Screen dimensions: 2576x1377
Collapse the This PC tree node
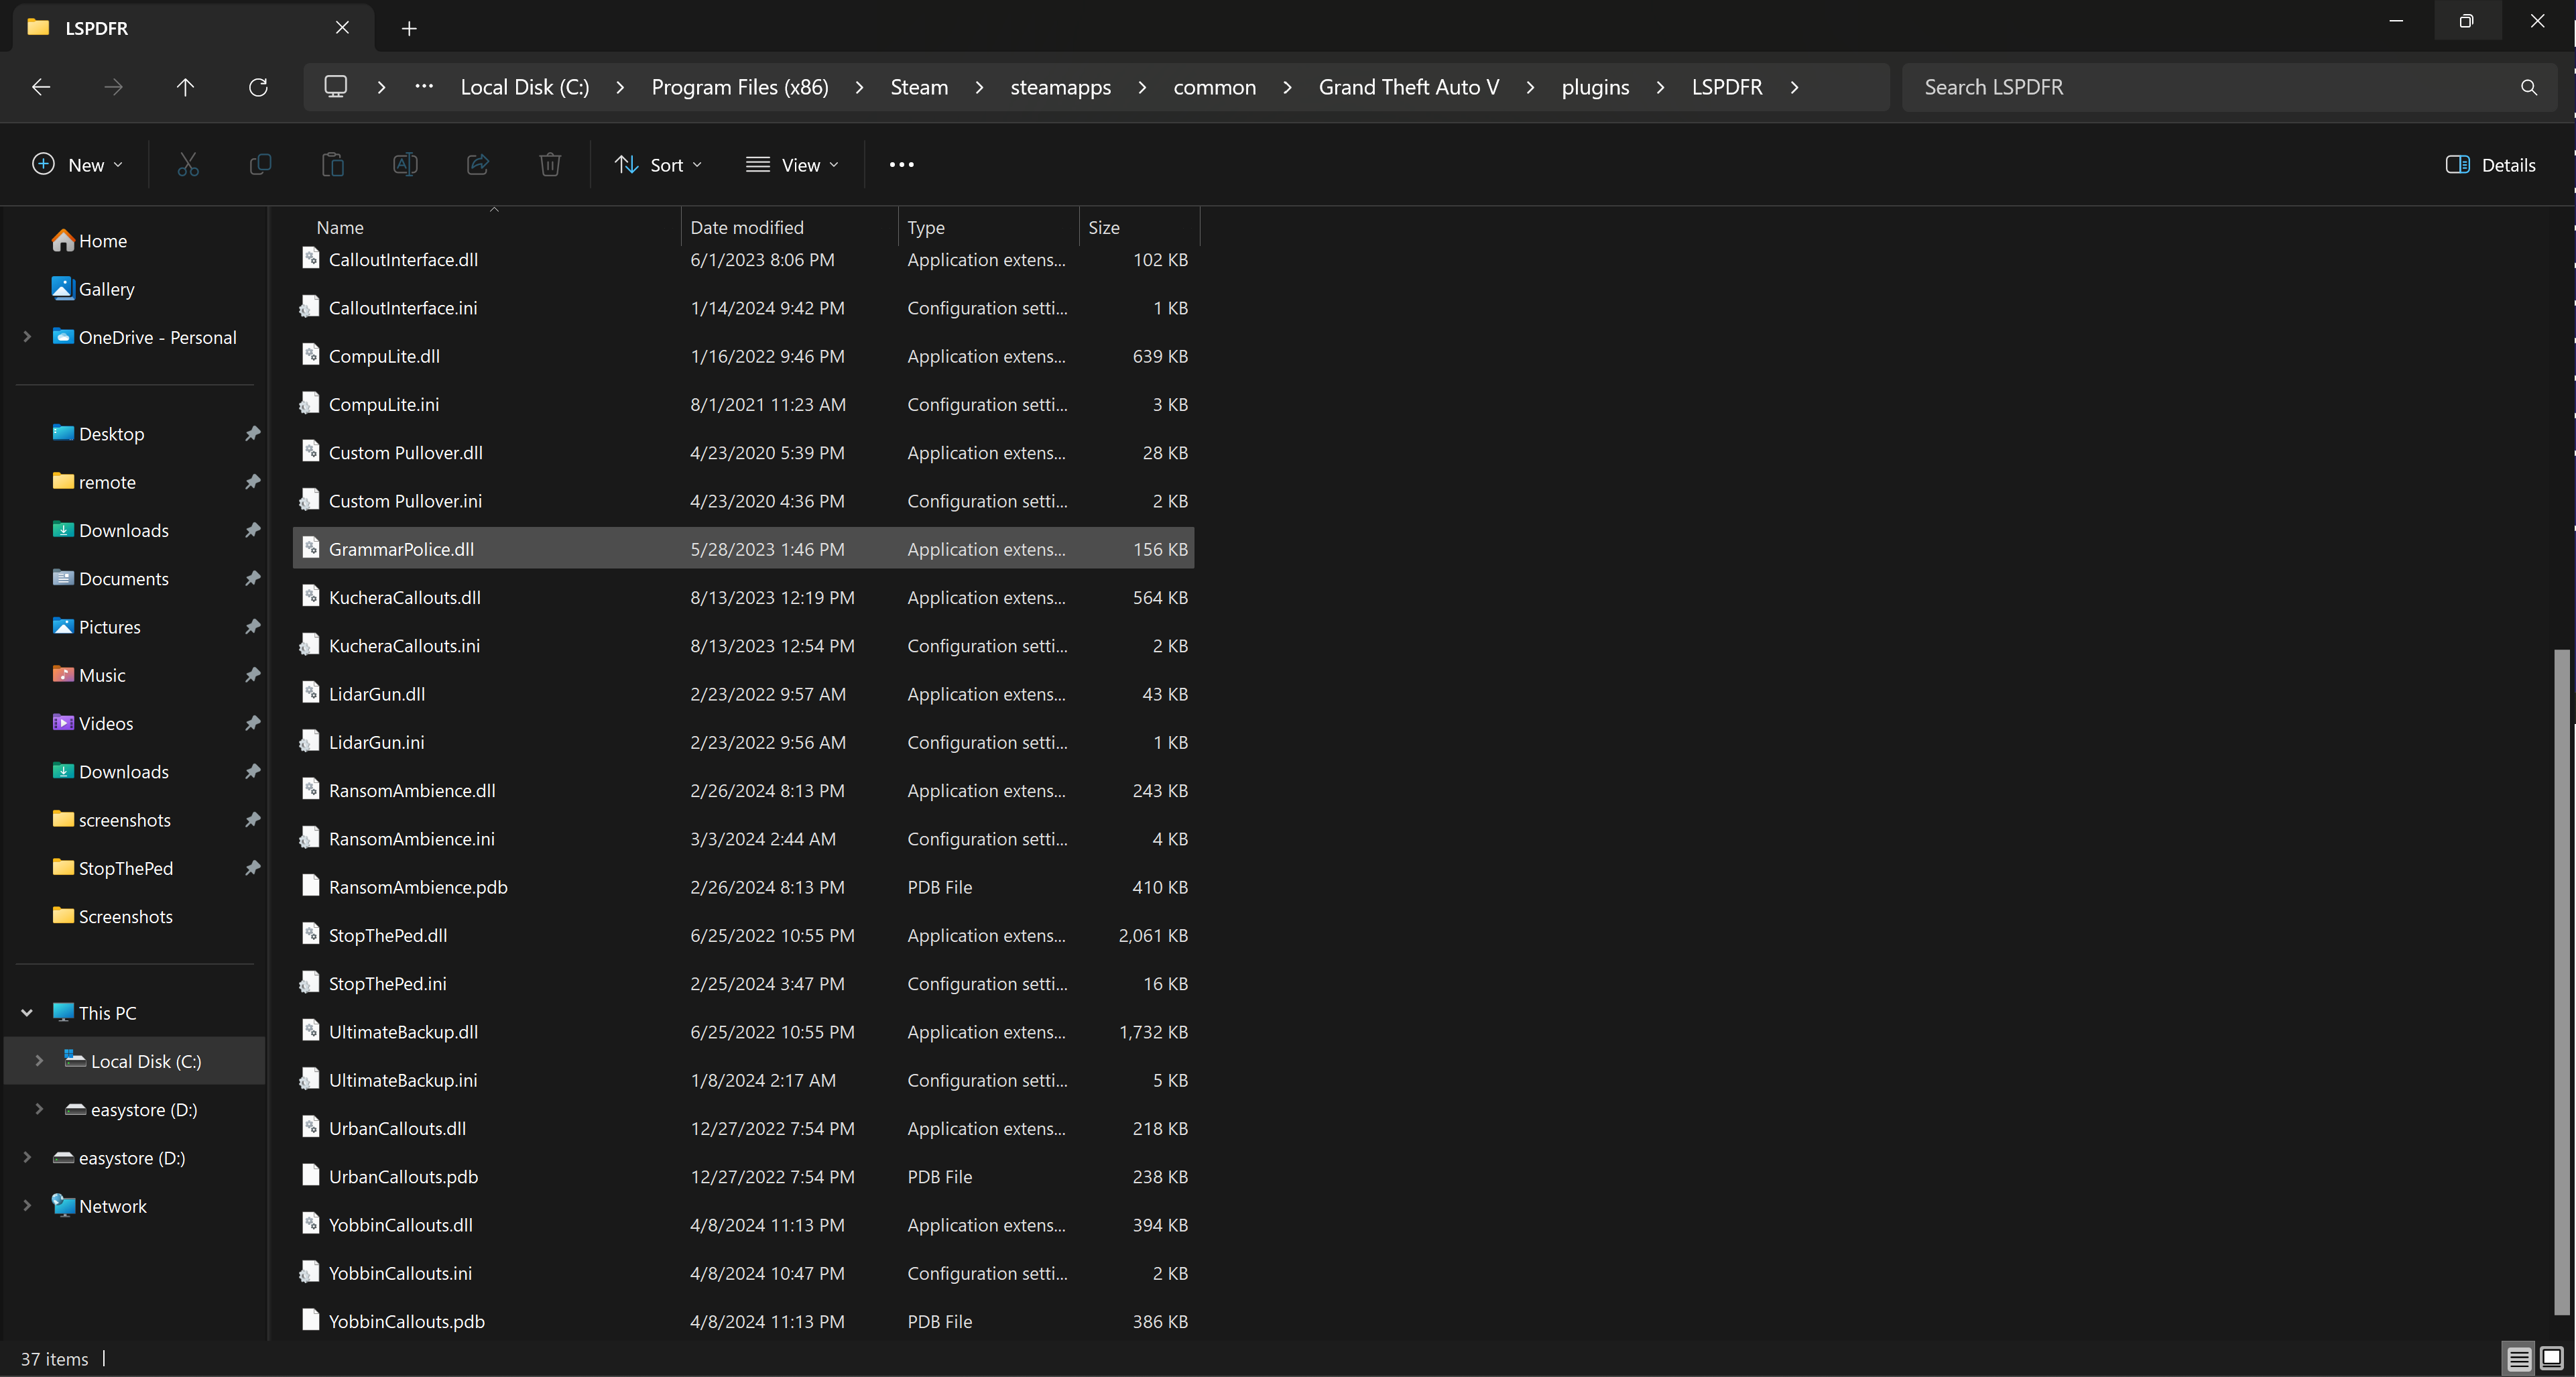27,1013
